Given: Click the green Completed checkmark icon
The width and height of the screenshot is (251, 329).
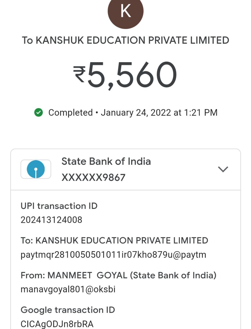Looking at the screenshot, I should (38, 113).
